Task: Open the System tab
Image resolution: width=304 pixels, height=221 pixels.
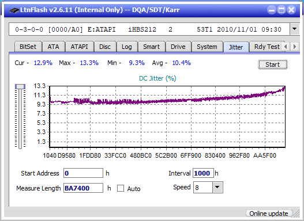Action: [207, 47]
